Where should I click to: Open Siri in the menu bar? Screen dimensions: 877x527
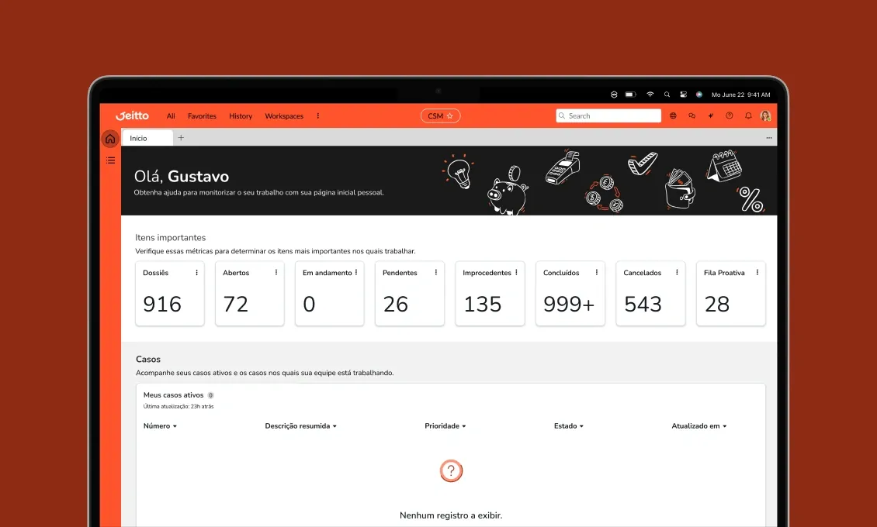click(699, 95)
